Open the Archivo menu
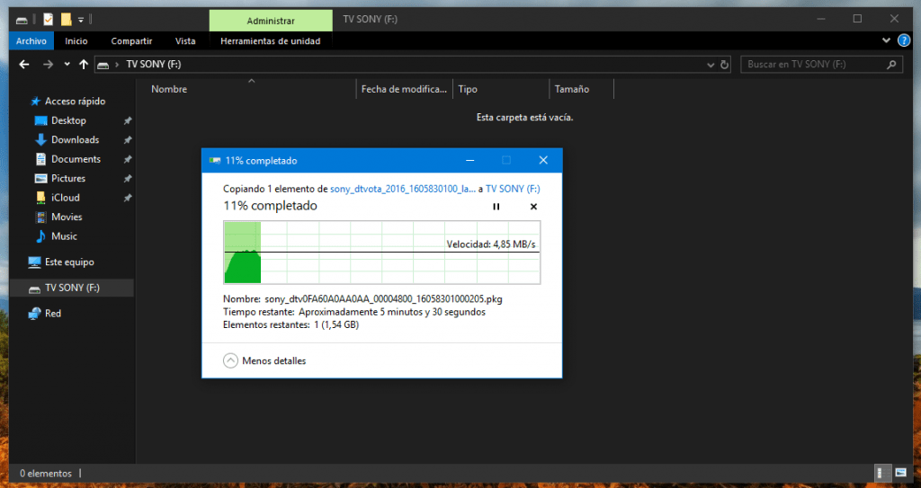This screenshot has width=921, height=488. [x=31, y=40]
